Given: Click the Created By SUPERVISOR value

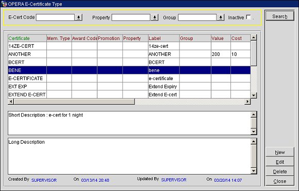Looking at the screenshot, I should point(44,180).
